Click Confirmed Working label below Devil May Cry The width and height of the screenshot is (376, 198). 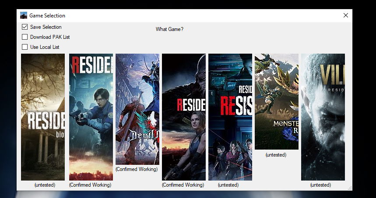pos(137,169)
